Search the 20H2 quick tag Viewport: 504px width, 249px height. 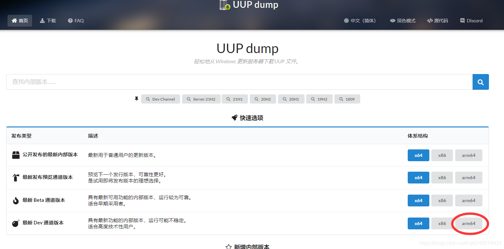point(263,99)
